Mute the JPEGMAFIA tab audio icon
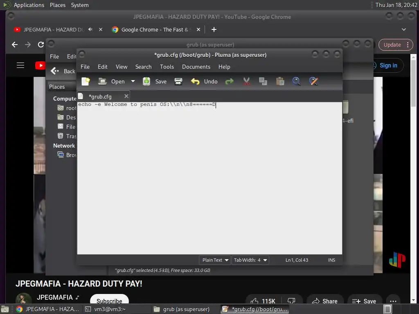This screenshot has width=419, height=314. 90,29
